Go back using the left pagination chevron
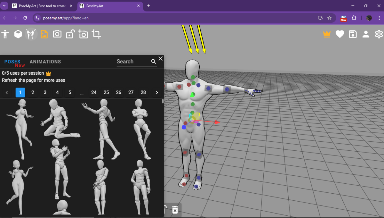Screen dimensions: 384x218 7,92
